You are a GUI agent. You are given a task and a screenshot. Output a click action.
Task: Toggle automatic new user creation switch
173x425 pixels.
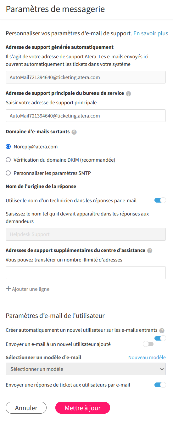pos(160,338)
